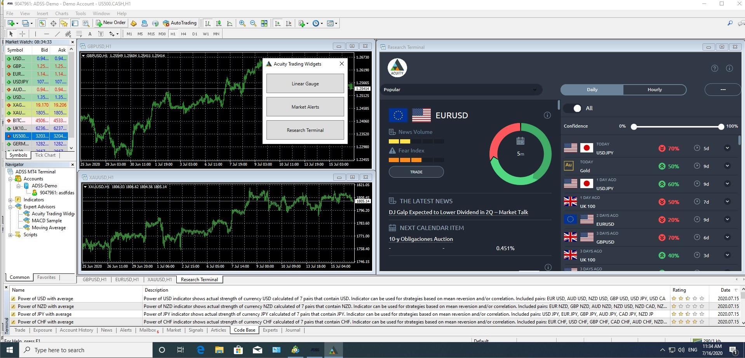
Task: Adjust the Confidence slider right handle
Action: [x=721, y=126]
